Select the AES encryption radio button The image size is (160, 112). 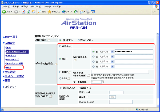click(x=60, y=79)
